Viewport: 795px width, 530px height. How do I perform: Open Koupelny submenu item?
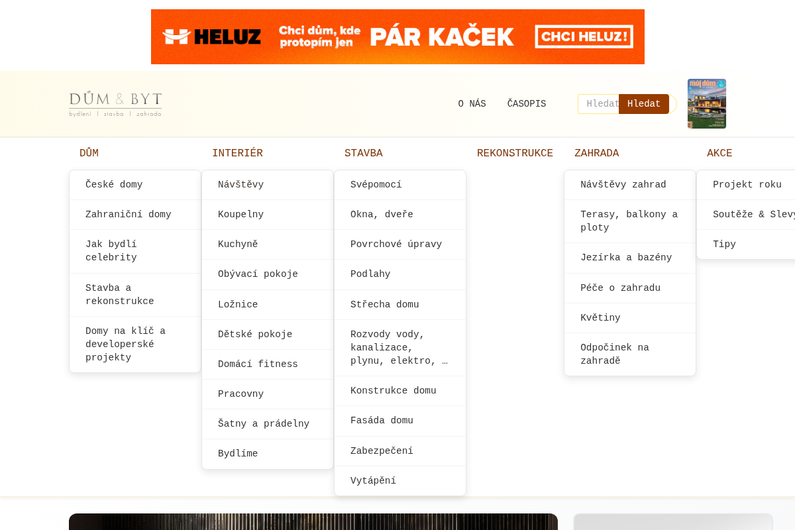point(268,215)
